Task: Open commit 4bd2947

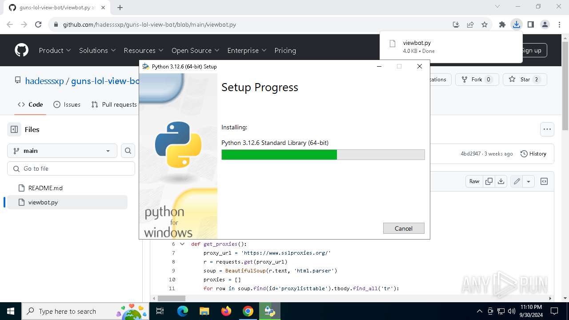Action: point(471,154)
